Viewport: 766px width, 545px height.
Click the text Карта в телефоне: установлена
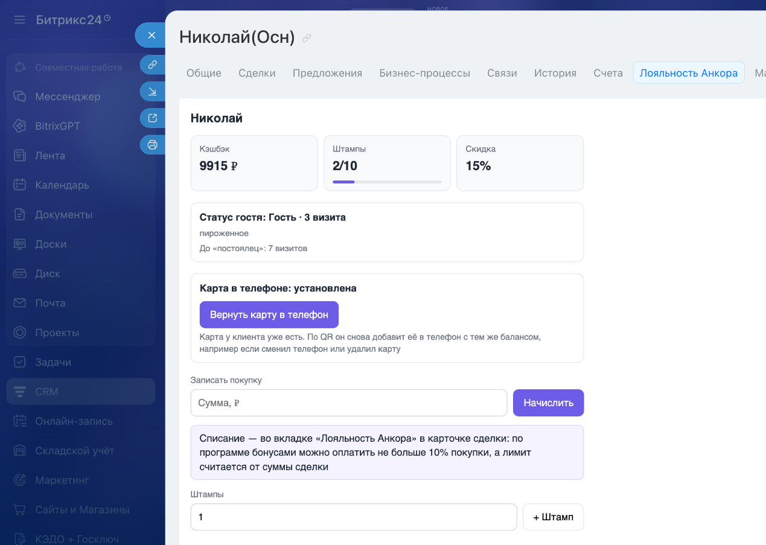pyautogui.click(x=278, y=288)
